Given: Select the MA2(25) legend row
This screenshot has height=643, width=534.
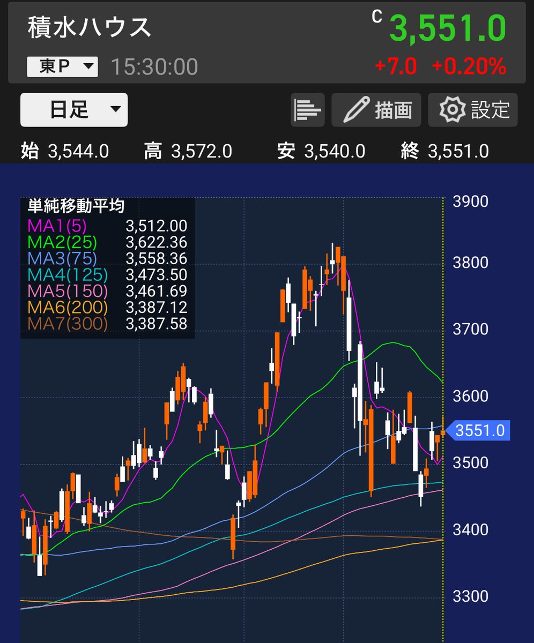Looking at the screenshot, I should tap(107, 242).
